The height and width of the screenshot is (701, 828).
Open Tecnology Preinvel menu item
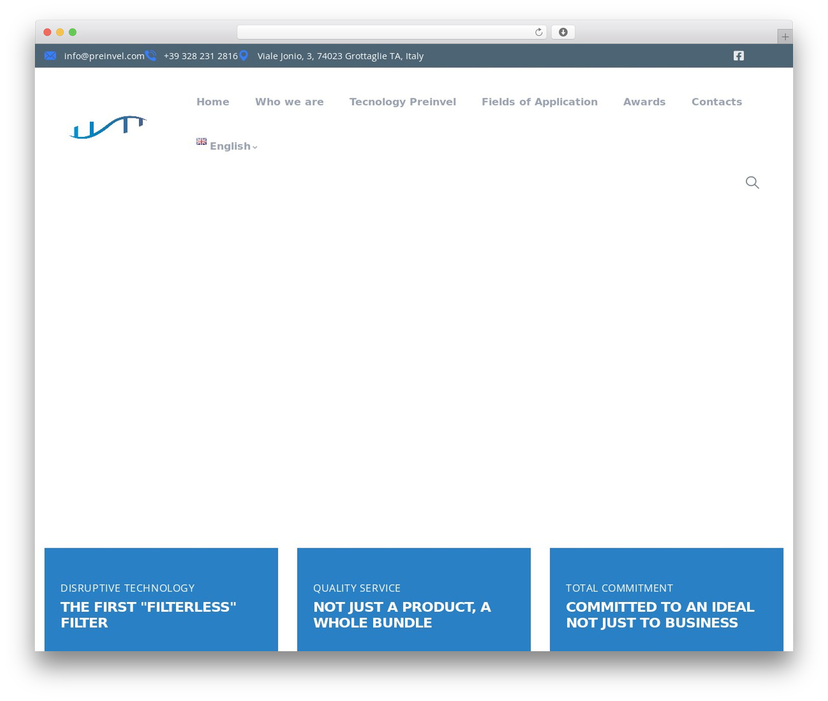pyautogui.click(x=402, y=102)
